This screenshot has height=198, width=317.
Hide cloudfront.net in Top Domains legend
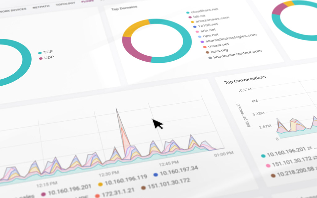coord(202,11)
